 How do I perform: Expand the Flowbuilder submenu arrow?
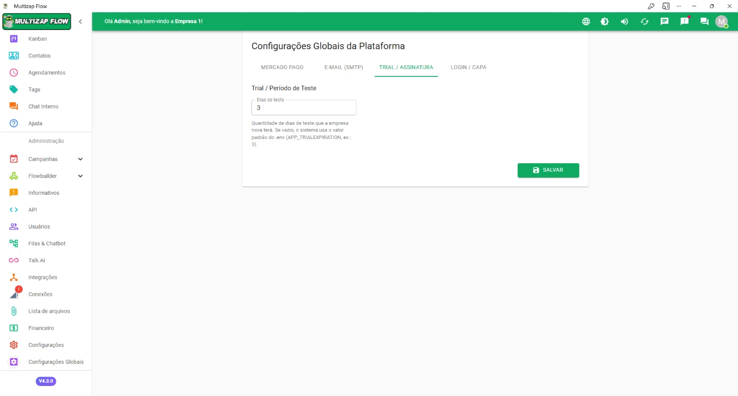(80, 176)
